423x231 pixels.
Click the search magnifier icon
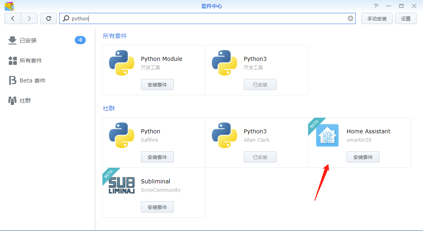66,18
